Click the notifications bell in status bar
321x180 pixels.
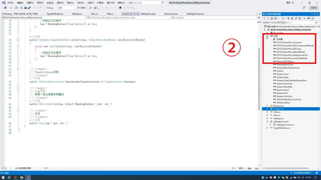click(x=317, y=173)
